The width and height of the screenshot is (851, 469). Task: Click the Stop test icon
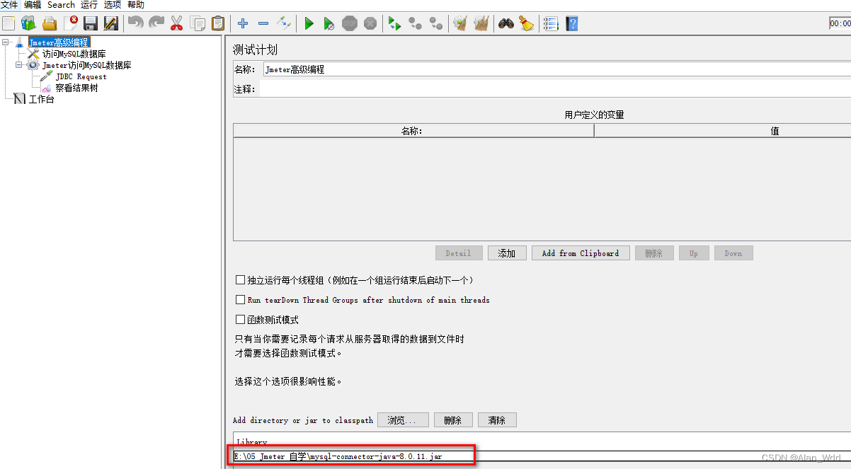pyautogui.click(x=350, y=23)
